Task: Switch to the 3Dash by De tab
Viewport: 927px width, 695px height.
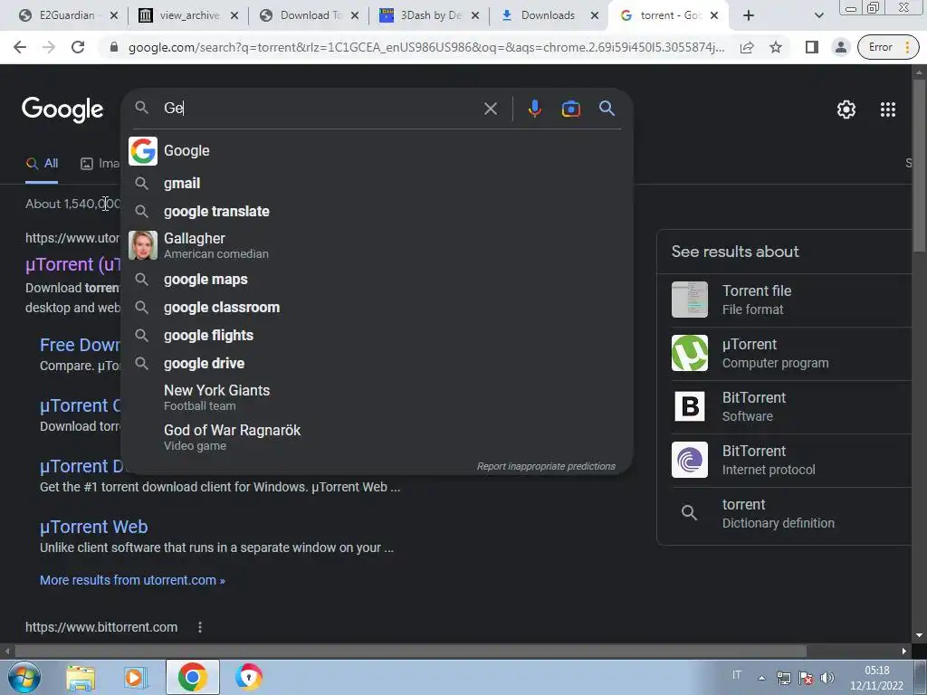Action: click(429, 15)
